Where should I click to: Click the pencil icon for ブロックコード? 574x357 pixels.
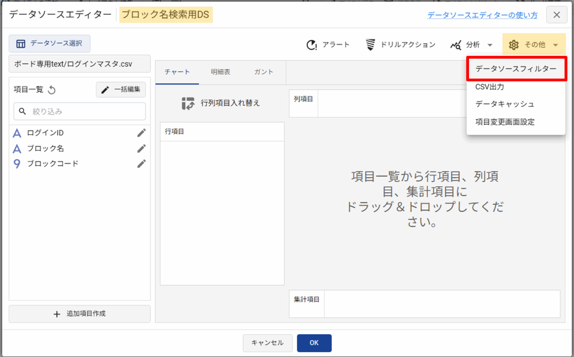click(141, 164)
